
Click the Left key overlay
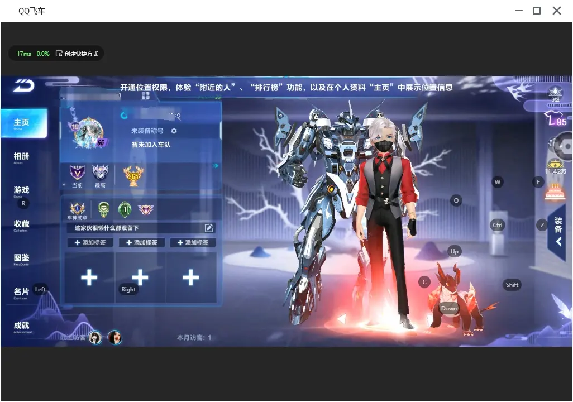(40, 289)
